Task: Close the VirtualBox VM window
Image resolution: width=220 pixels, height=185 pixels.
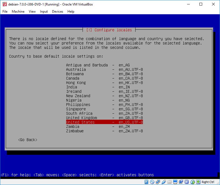Action: pos(213,4)
